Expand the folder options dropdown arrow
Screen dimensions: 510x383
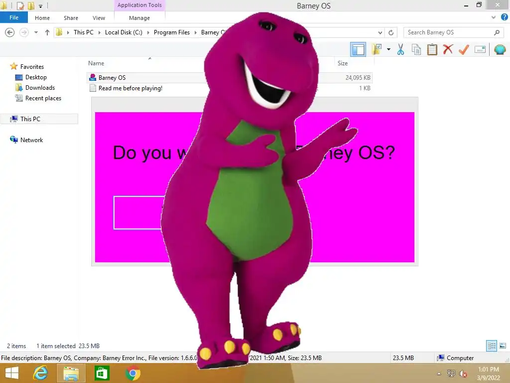point(388,49)
